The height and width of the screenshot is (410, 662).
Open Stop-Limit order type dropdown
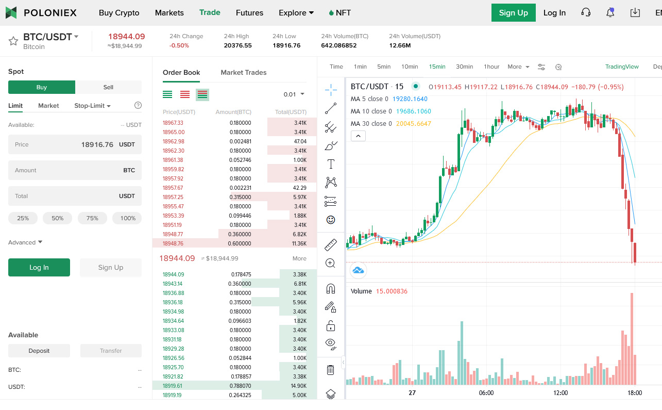pos(92,106)
